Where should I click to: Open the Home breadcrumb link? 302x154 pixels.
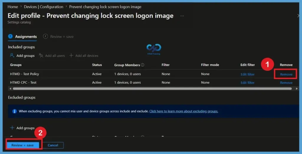(13, 7)
